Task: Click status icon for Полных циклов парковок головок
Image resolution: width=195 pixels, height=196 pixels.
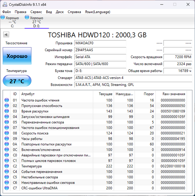Action: 7,160
